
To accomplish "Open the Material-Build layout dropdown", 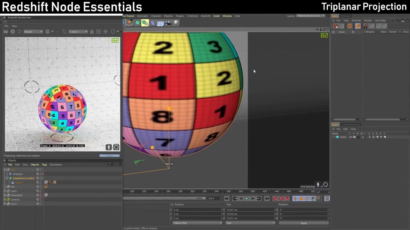I will [310, 16].
